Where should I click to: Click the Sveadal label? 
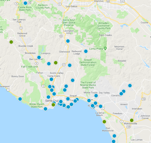point(122,61)
